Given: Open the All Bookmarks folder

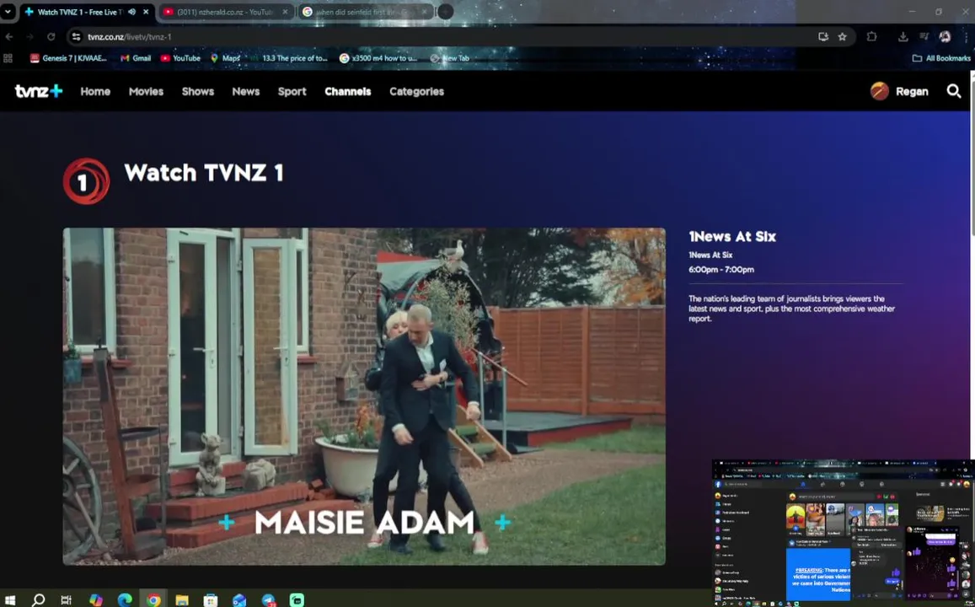Looking at the screenshot, I should pos(940,58).
